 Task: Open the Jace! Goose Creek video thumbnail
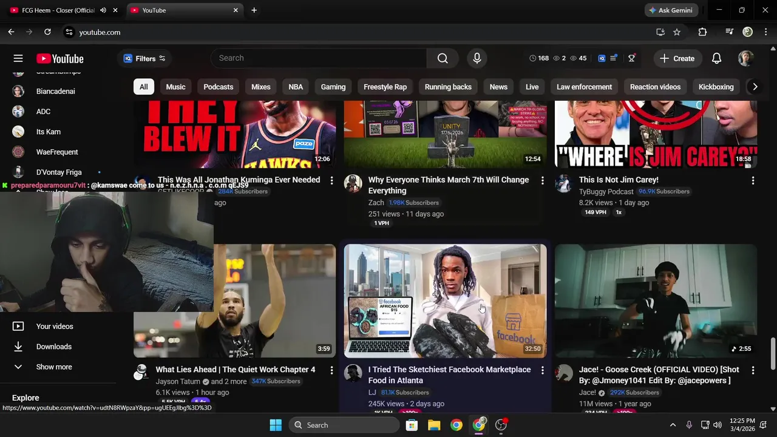(x=656, y=301)
